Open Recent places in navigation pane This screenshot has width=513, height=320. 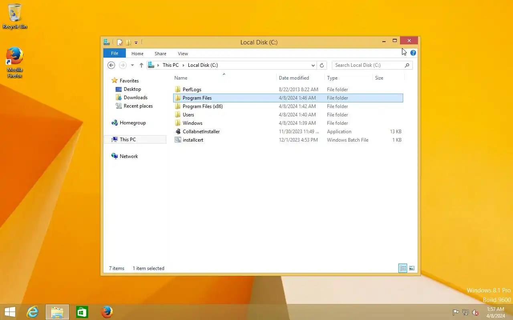[134, 106]
